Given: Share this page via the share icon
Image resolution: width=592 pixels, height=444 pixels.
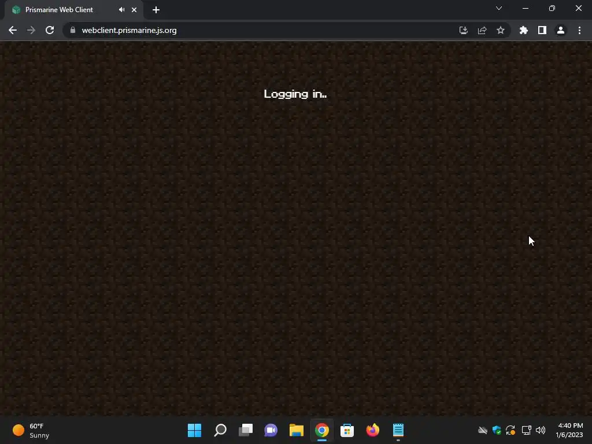Looking at the screenshot, I should (482, 30).
